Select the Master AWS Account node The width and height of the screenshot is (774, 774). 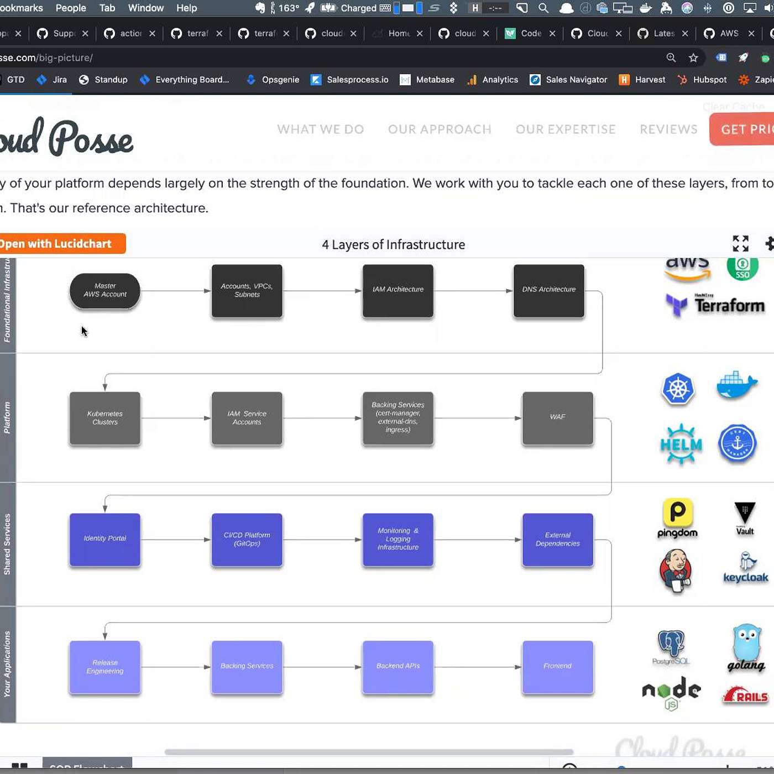(105, 291)
